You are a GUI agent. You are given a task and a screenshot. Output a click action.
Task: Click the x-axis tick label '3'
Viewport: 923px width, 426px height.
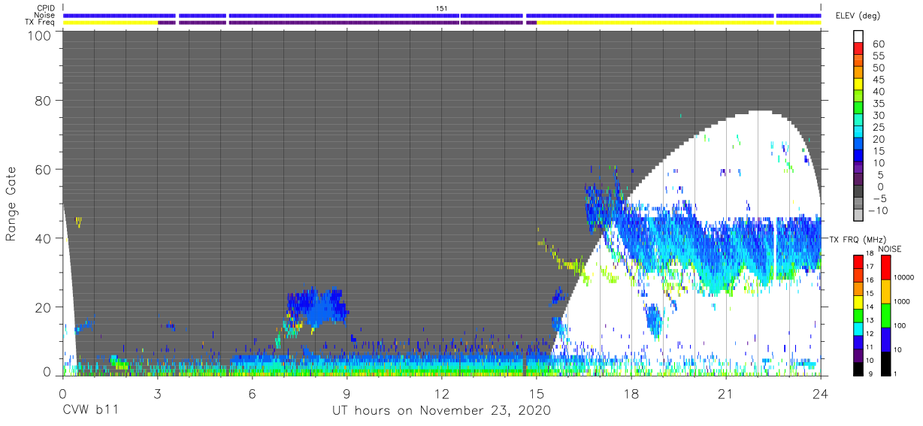(x=157, y=394)
